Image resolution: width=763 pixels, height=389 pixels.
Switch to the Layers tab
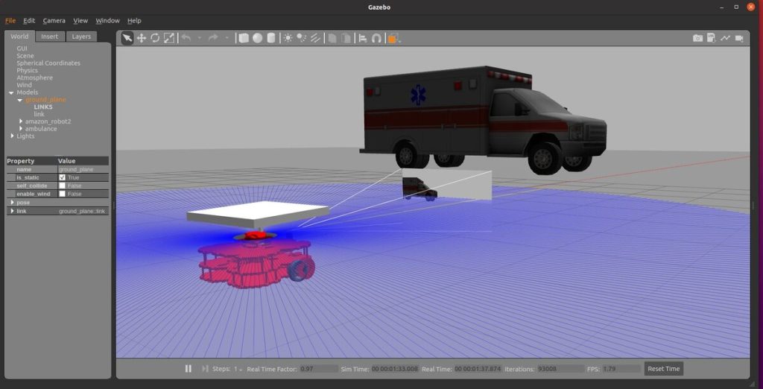pyautogui.click(x=81, y=37)
